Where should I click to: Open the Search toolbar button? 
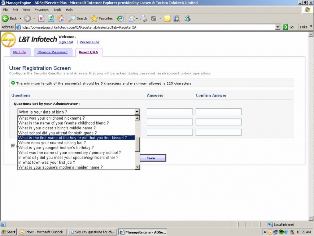click(78, 18)
